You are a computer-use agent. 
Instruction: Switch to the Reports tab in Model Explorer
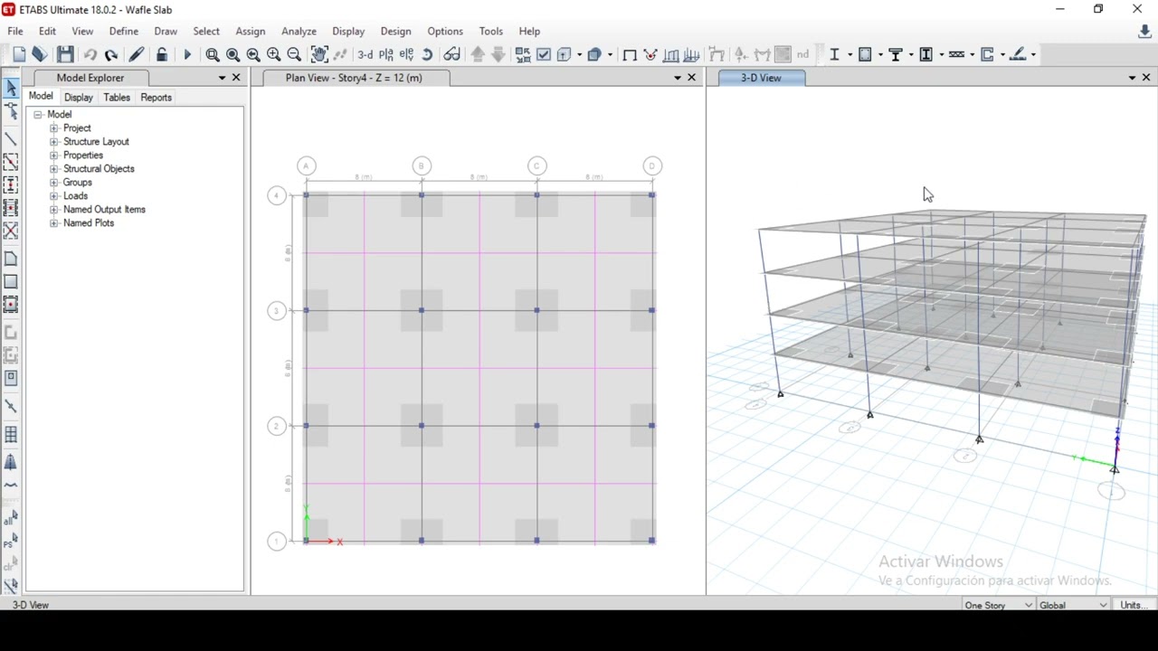pos(156,97)
